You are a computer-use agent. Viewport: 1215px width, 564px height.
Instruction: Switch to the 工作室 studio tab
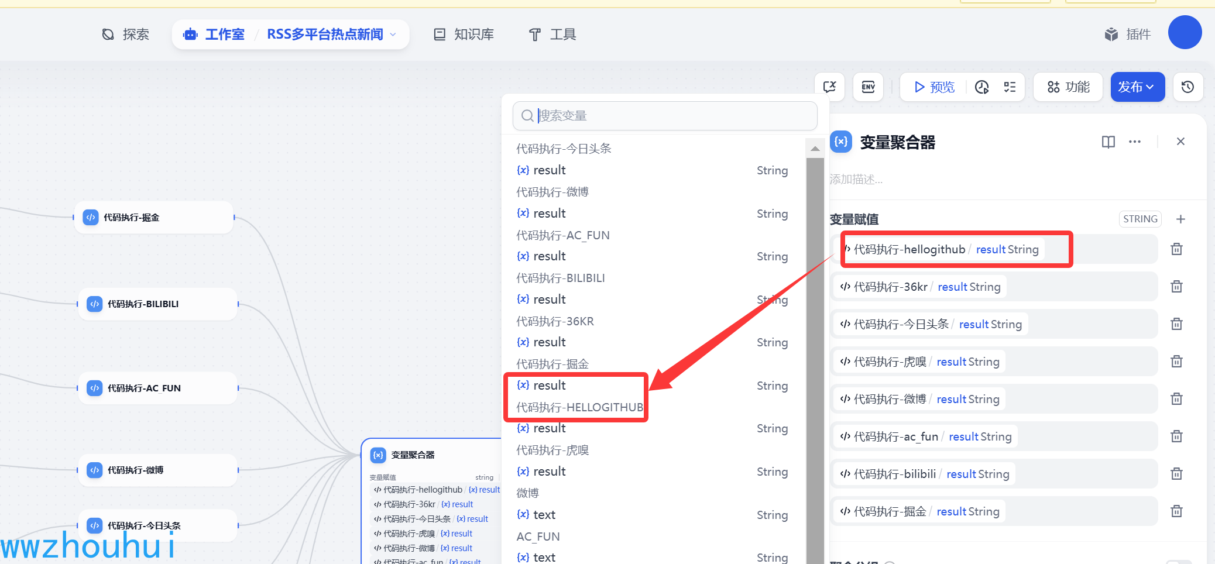(x=214, y=35)
